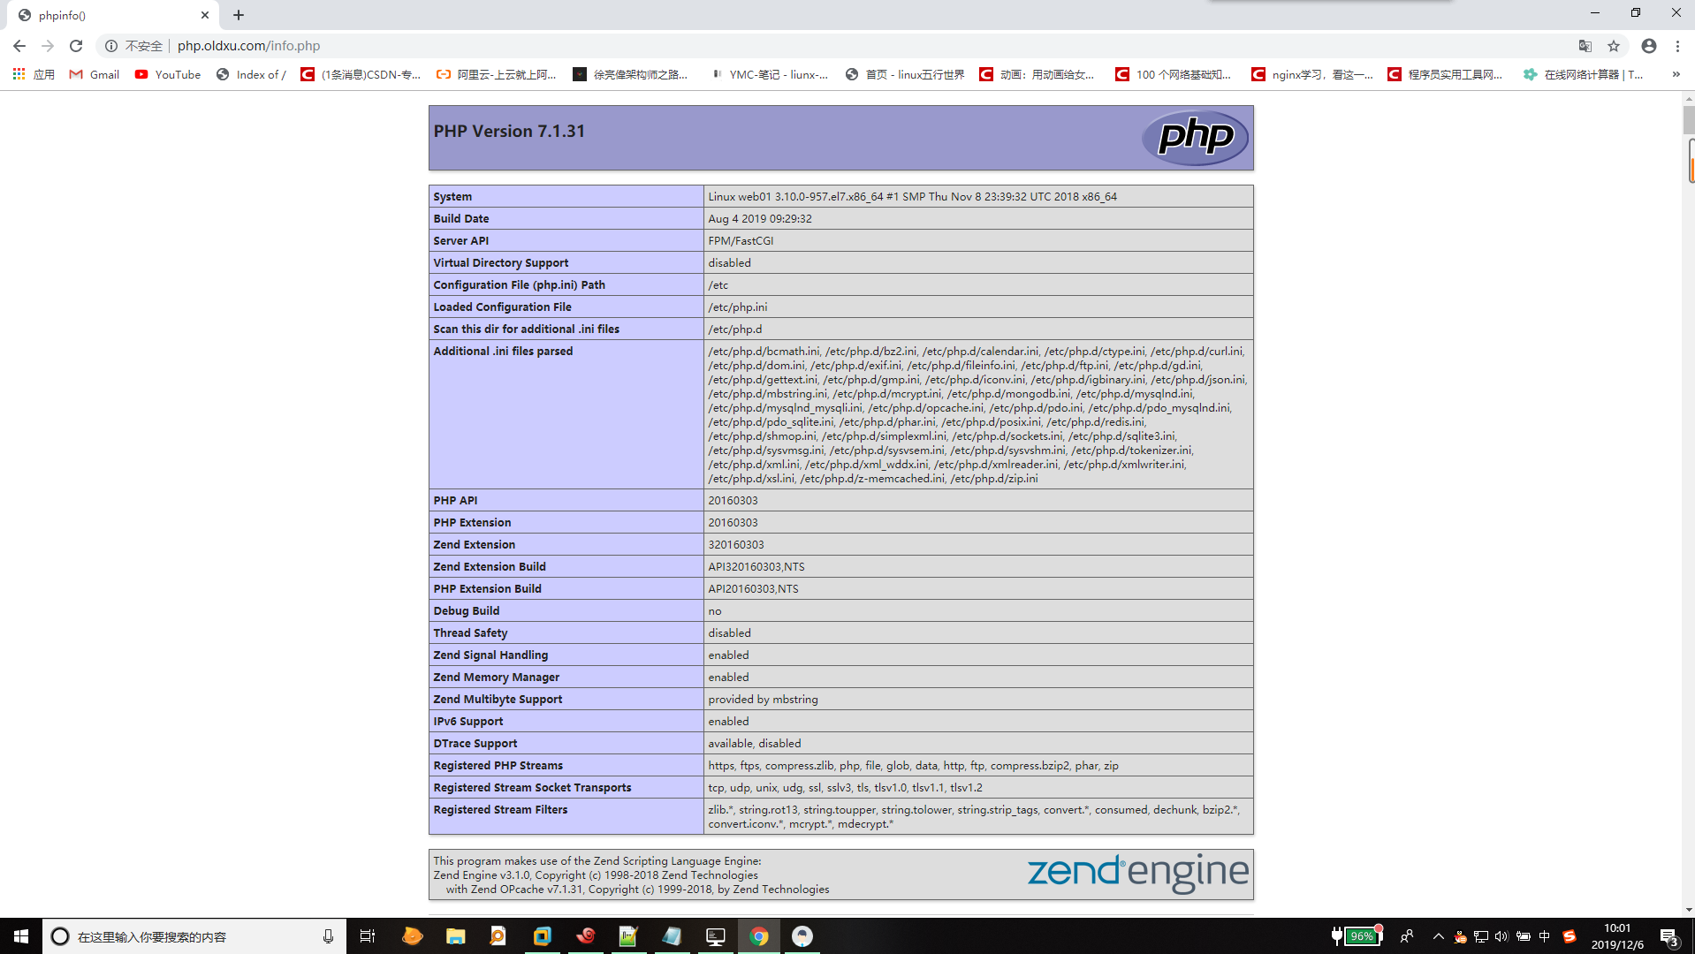This screenshot has height=954, width=1695.
Task: Select the phpinfo() tab
Action: pyautogui.click(x=113, y=15)
